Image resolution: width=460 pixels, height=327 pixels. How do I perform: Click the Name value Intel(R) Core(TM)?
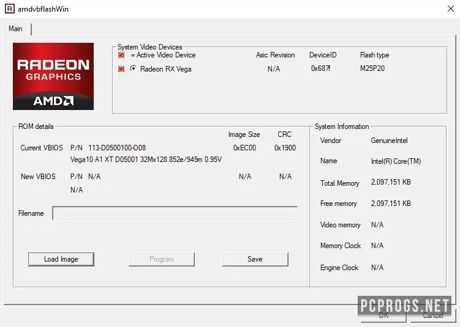pyautogui.click(x=396, y=161)
